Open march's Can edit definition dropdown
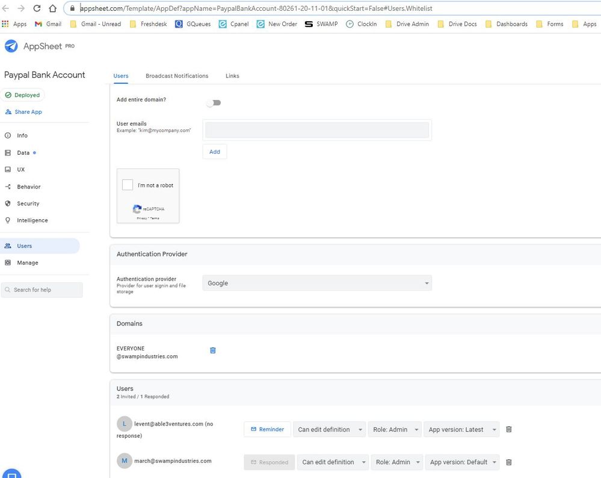This screenshot has height=478, width=601. [x=333, y=462]
